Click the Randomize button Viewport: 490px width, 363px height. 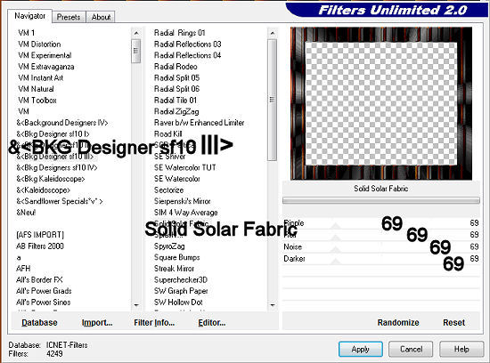click(x=398, y=322)
